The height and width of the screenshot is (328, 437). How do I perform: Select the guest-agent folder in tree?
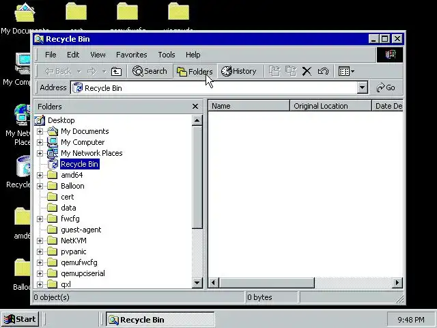[x=81, y=230]
